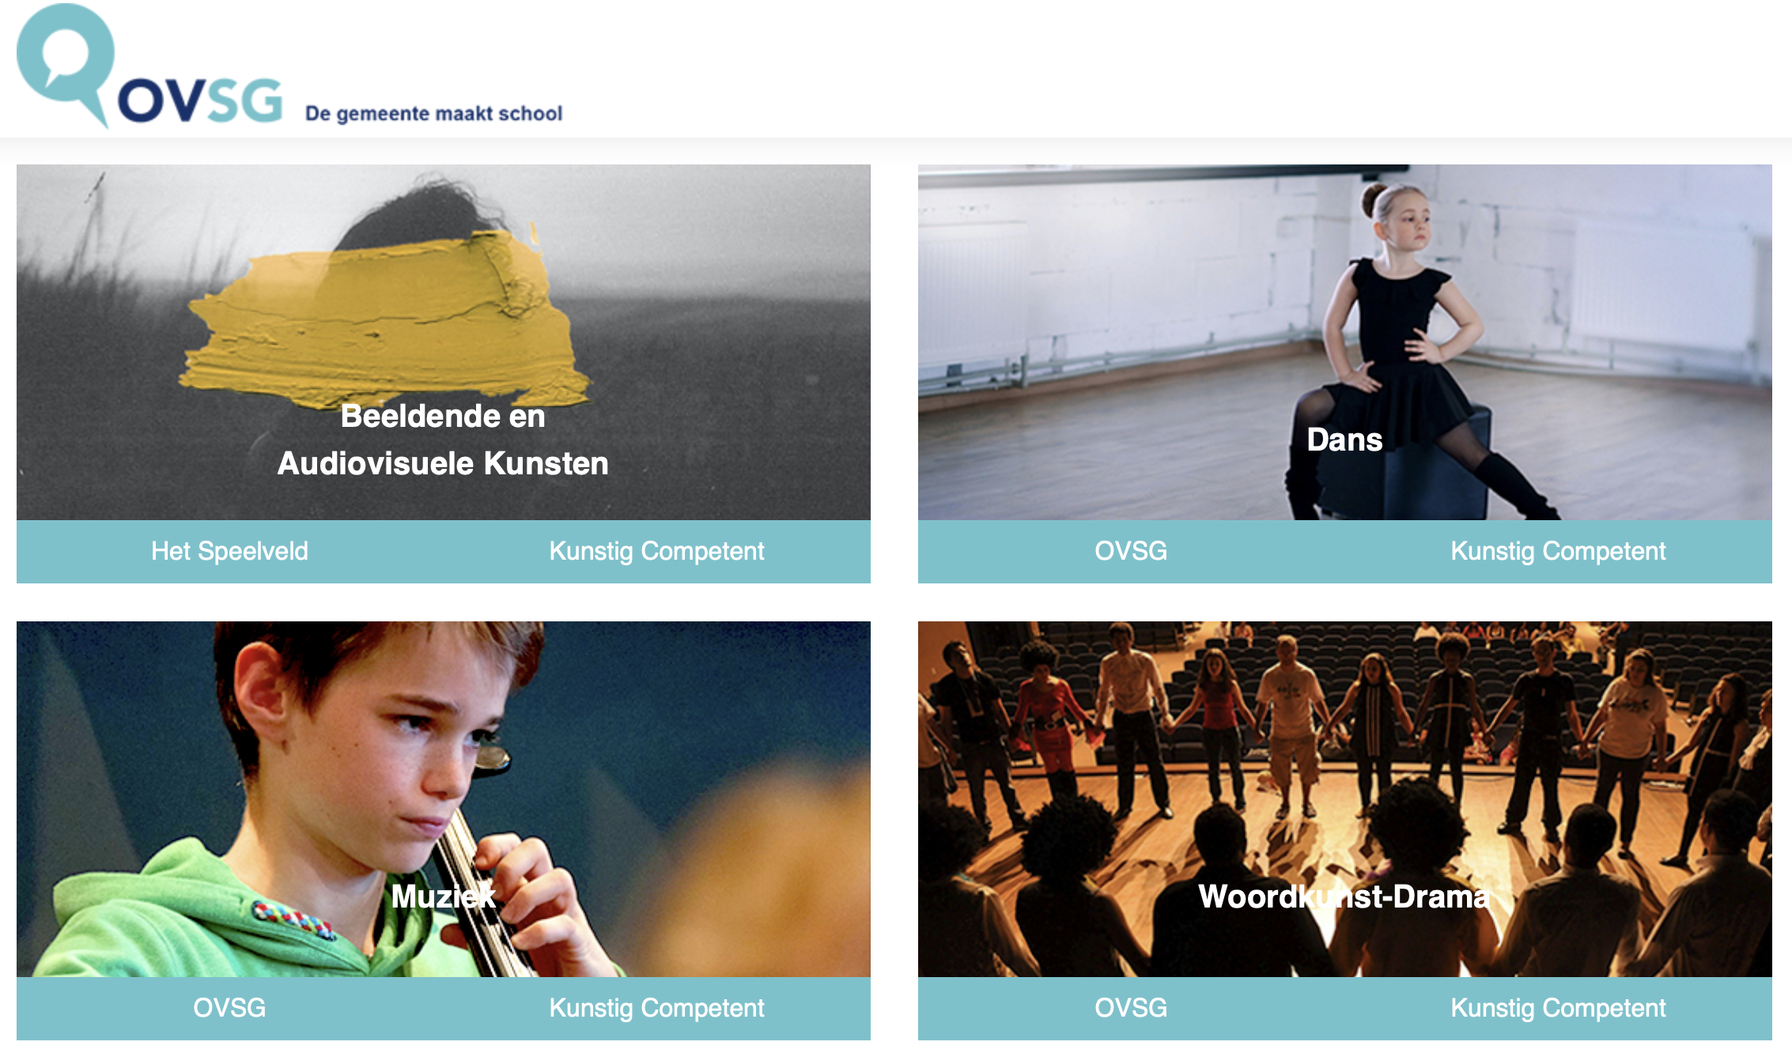Open Beeldende en Audiovisuele Kunsten image tile
1792x1053 pixels.
pyautogui.click(x=443, y=342)
